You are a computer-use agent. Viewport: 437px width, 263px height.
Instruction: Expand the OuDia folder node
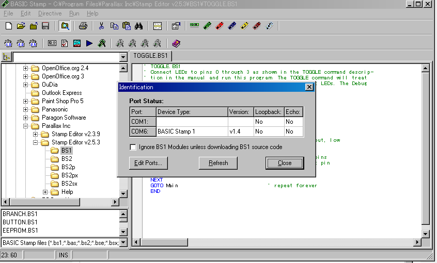[25, 85]
